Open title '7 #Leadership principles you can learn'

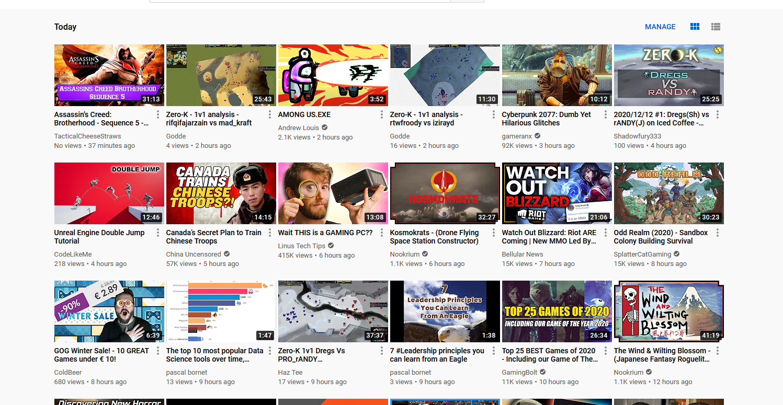coord(437,355)
